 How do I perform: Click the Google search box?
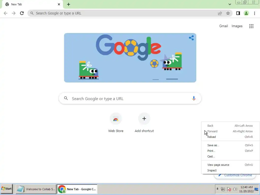[130, 99]
